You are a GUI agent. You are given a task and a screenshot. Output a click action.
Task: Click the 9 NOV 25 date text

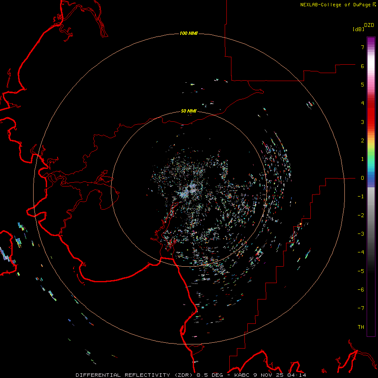coord(269,375)
